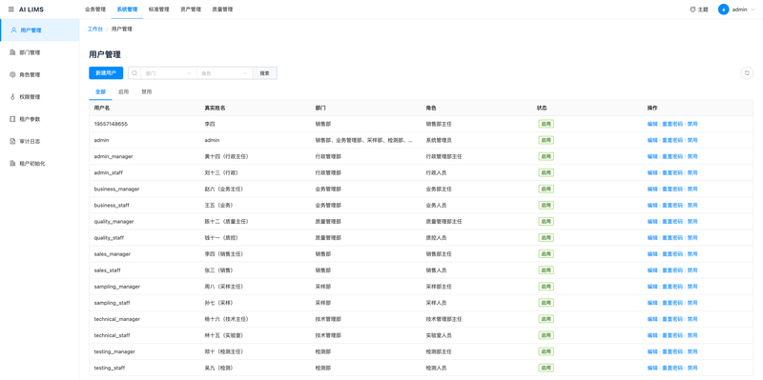The image size is (763, 380).
Task: Click 重置密码 for the admin row
Action: coord(672,140)
